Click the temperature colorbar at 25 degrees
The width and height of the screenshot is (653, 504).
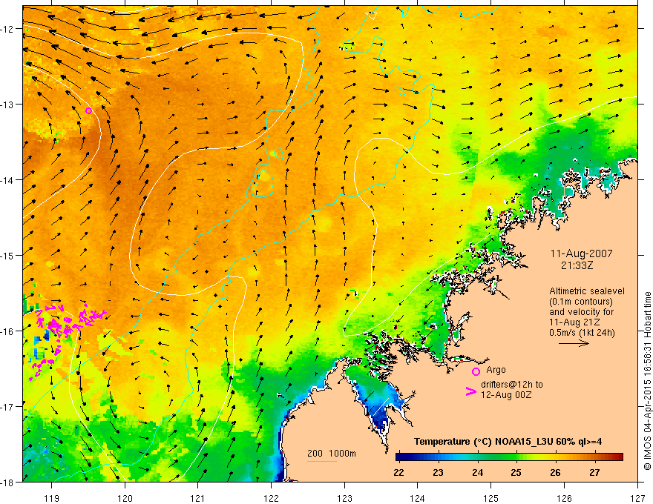point(516,457)
